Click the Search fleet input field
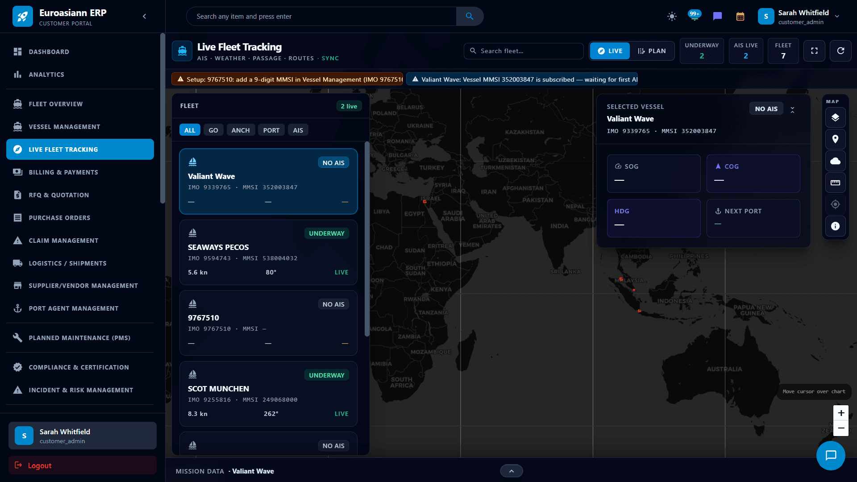 pos(524,51)
